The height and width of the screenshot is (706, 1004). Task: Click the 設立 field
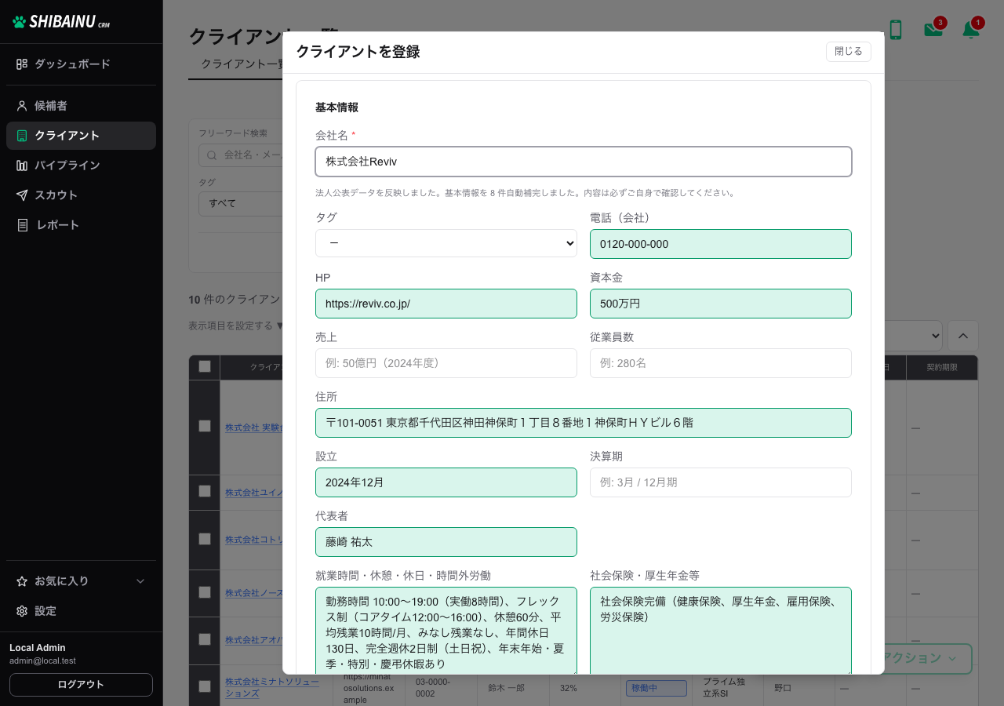pos(446,482)
